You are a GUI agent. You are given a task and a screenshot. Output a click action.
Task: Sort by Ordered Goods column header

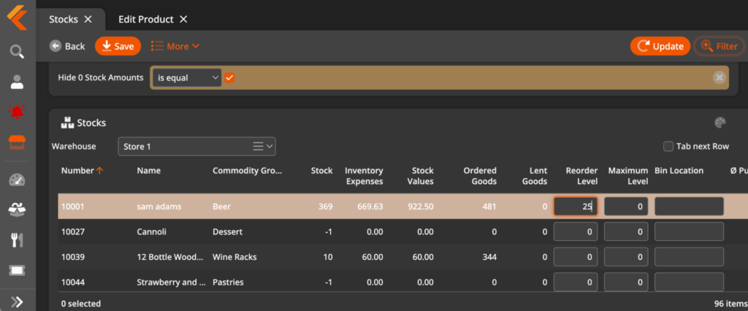480,176
